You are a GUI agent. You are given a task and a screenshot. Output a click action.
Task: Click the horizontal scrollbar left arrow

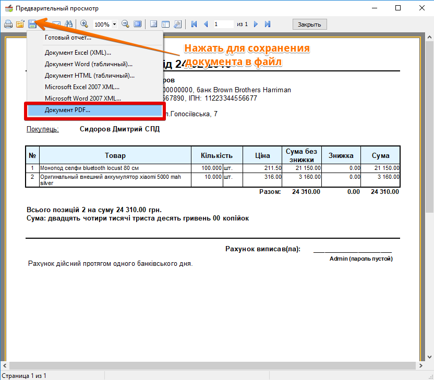pos(5,365)
